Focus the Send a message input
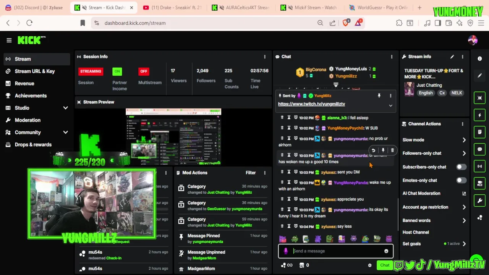 pyautogui.click(x=336, y=251)
